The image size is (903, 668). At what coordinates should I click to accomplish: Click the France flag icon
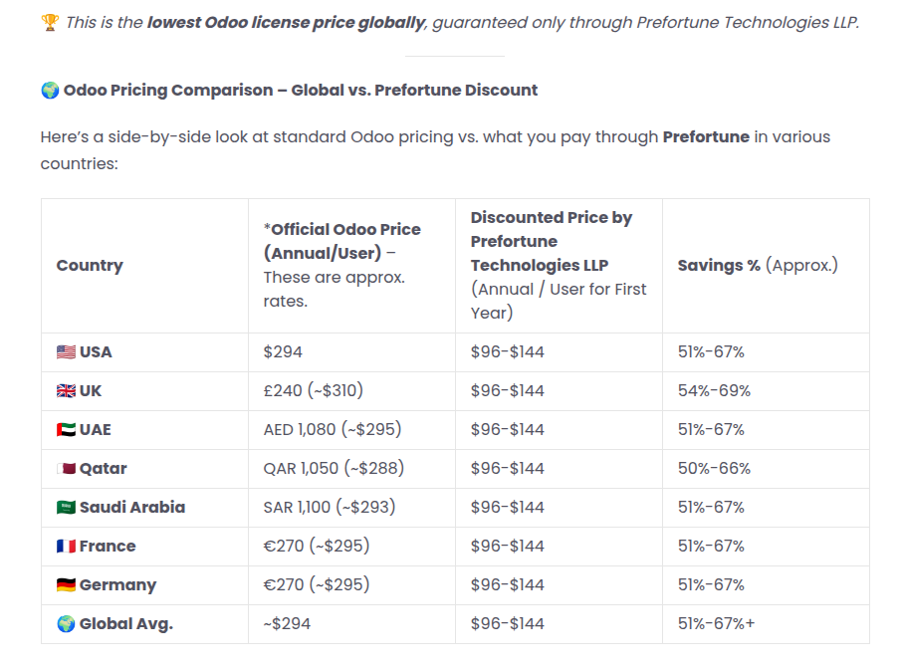tap(66, 546)
